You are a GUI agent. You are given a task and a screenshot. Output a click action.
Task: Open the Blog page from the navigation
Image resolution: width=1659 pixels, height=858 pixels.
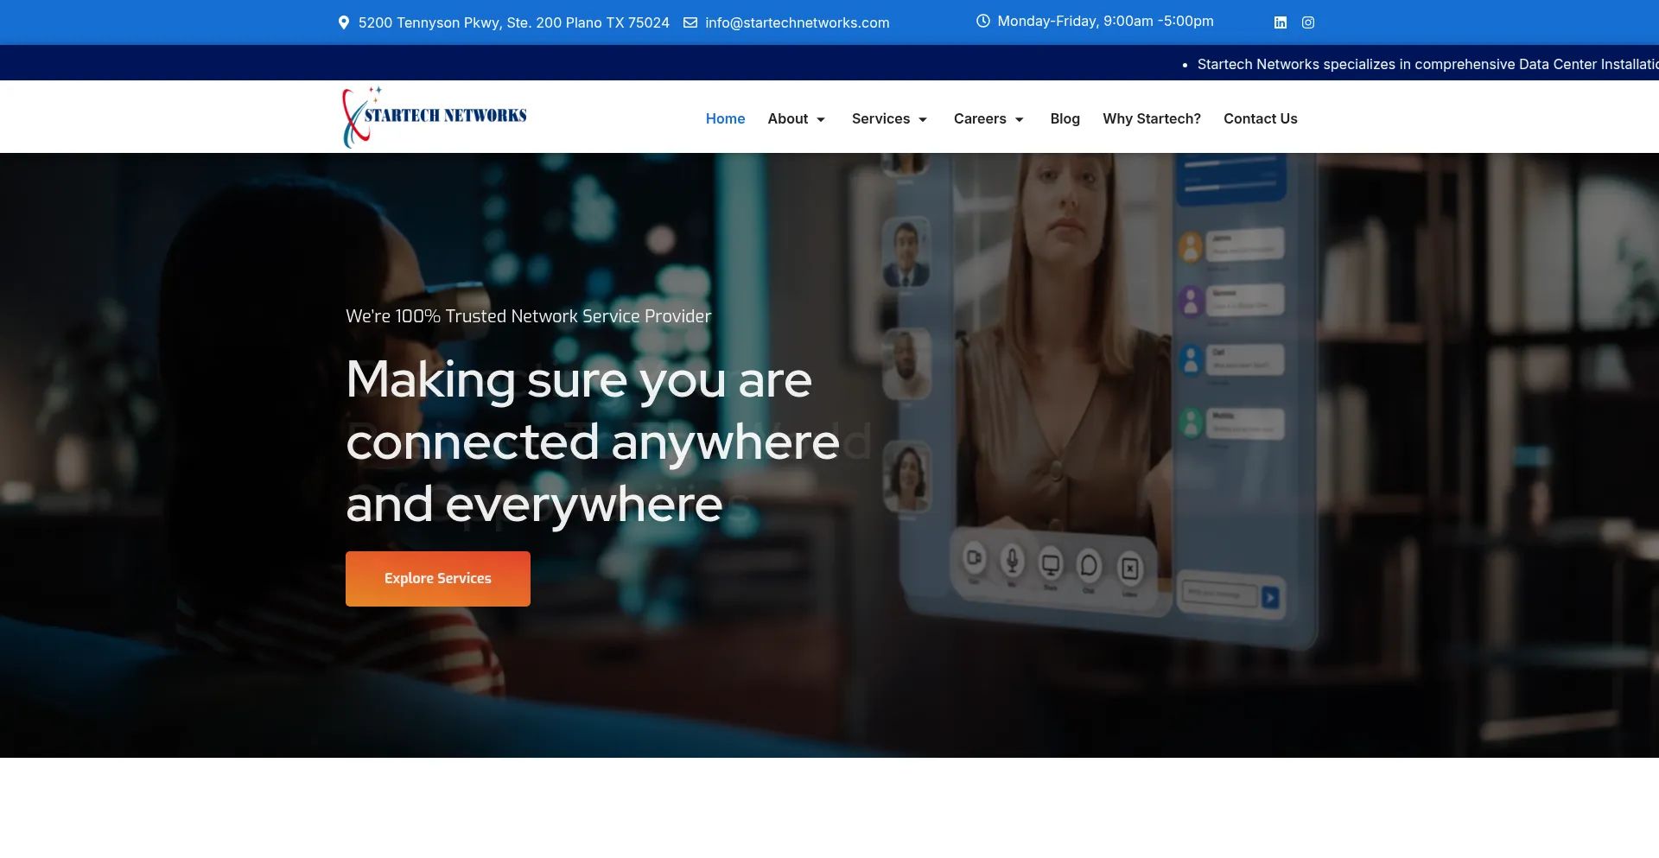[x=1065, y=118]
